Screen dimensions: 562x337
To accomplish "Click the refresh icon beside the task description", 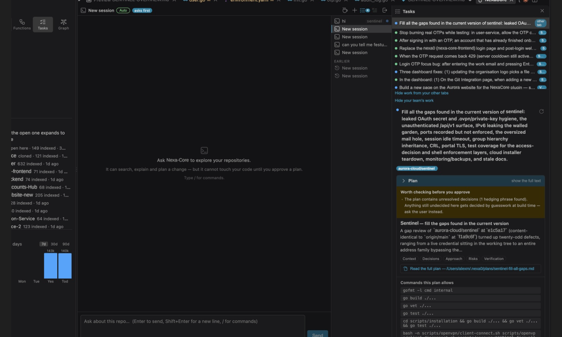I will (x=541, y=112).
